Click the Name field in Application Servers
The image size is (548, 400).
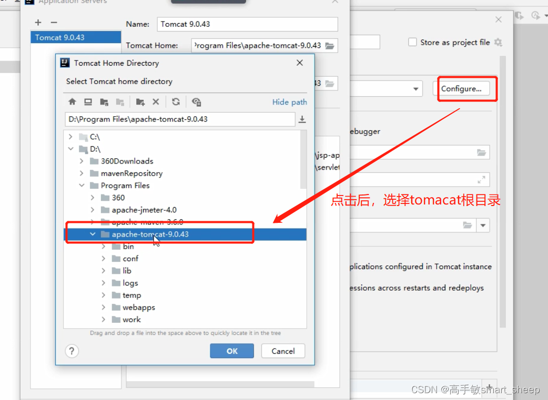click(247, 24)
